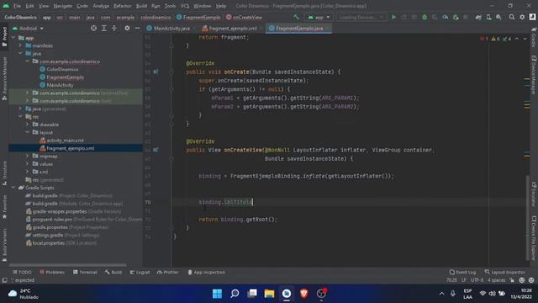Open the Android view dropdown in Project panel
This screenshot has height=303, width=538.
pos(28,29)
